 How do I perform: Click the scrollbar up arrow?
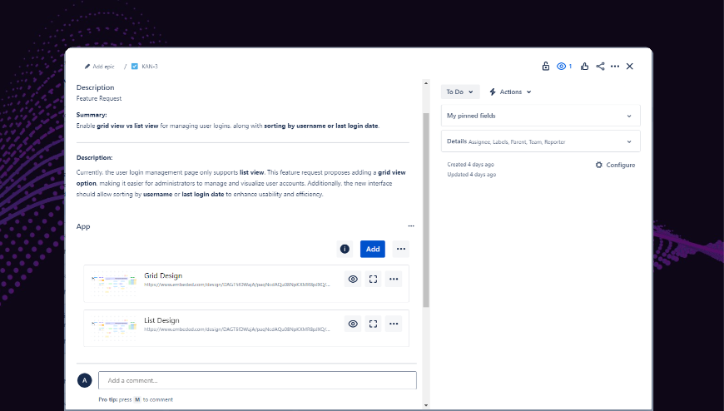(x=426, y=83)
